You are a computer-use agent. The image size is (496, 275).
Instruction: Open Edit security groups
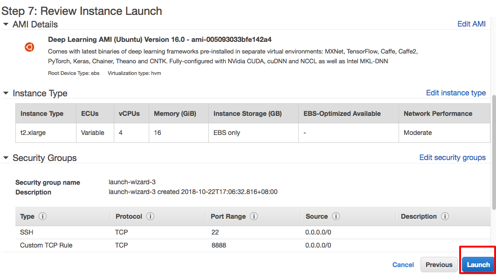click(x=452, y=157)
